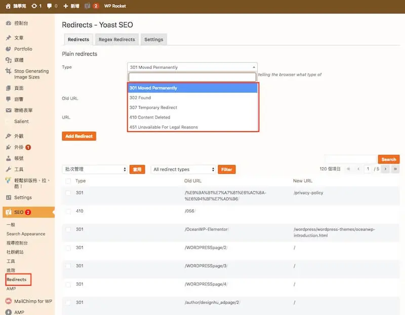Open Tools 工具 wrench icon
This screenshot has height=315, width=405.
point(9,170)
